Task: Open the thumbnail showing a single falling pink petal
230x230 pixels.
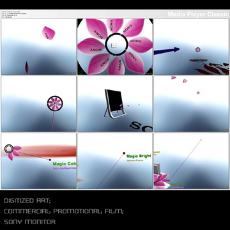Action: 39,47
